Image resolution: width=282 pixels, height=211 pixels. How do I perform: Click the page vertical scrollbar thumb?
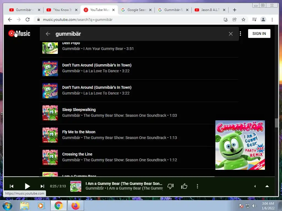click(x=276, y=123)
